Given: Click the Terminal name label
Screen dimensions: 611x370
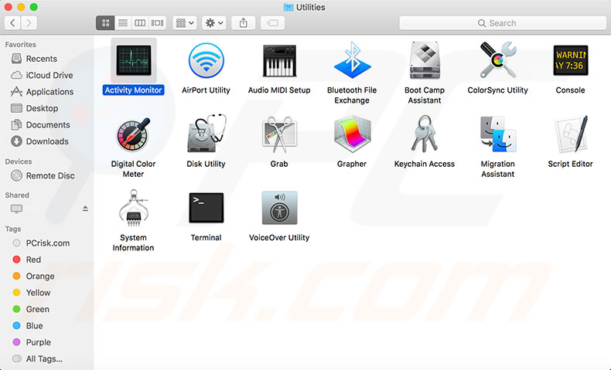Looking at the screenshot, I should [207, 238].
